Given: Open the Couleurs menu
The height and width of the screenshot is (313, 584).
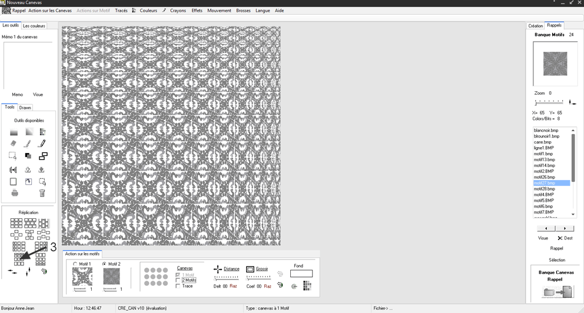Looking at the screenshot, I should click(148, 11).
